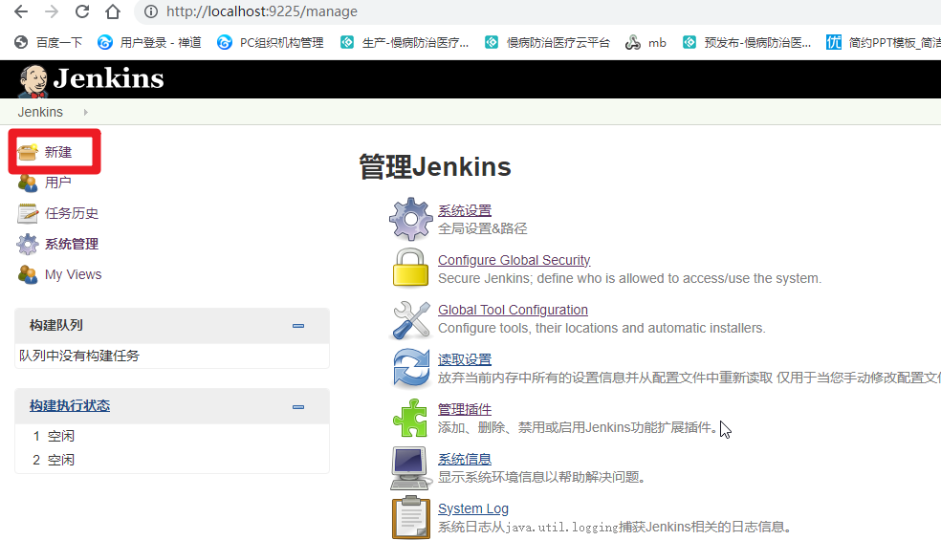This screenshot has height=540, width=941.
Task: Click the 系统设置 gear icon
Action: [x=410, y=219]
